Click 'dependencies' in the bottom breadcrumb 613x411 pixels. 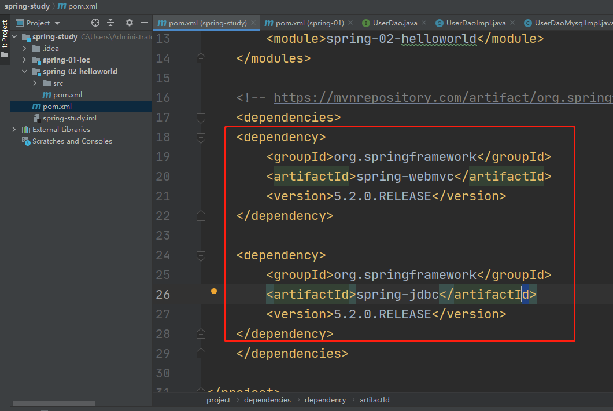tap(267, 400)
